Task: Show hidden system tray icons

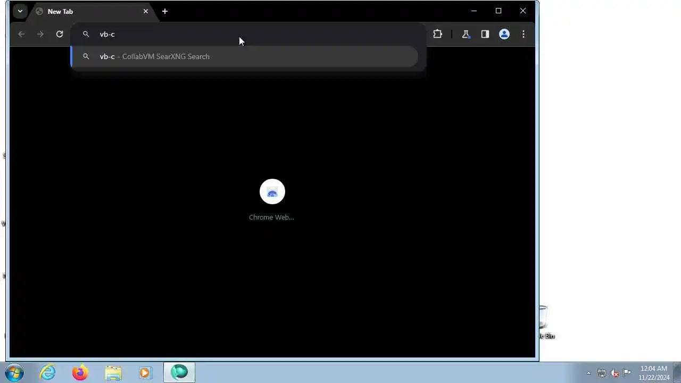Action: point(588,373)
